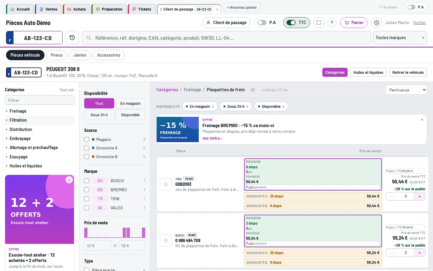433x271 pixels.
Task: Focus the Filtrer categories input
Action: pos(39,100)
